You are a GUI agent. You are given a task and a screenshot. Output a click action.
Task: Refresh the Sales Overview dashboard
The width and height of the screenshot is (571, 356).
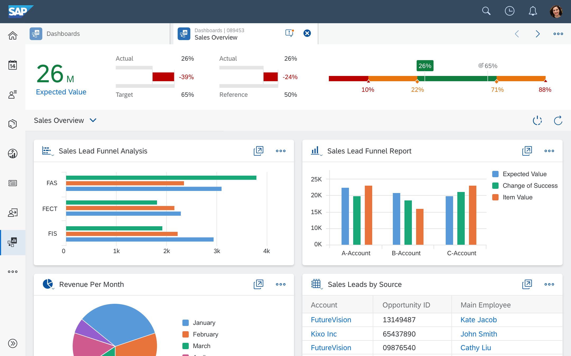558,121
